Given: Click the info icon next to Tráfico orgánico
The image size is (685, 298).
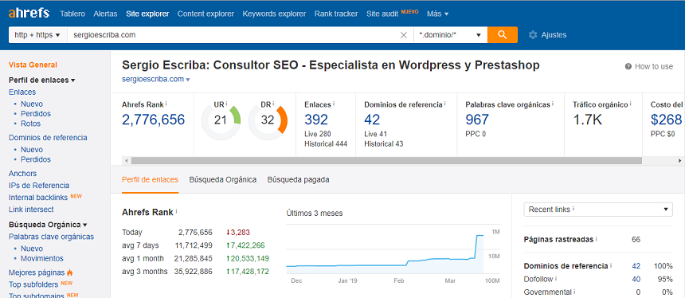Looking at the screenshot, I should [631, 104].
